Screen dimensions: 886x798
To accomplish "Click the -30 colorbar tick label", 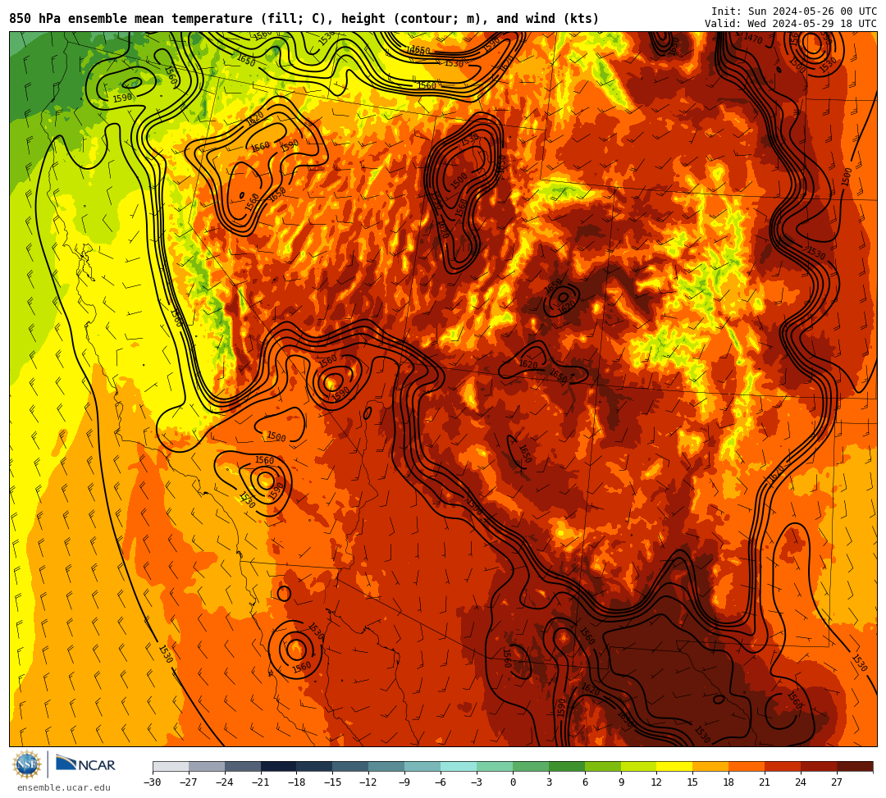I will point(153,782).
